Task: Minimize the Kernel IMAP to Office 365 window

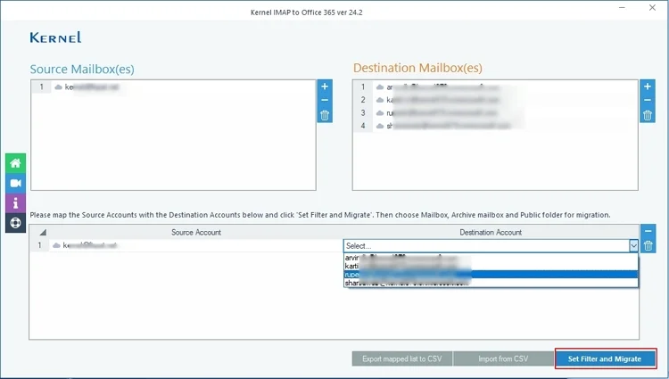Action: click(622, 8)
